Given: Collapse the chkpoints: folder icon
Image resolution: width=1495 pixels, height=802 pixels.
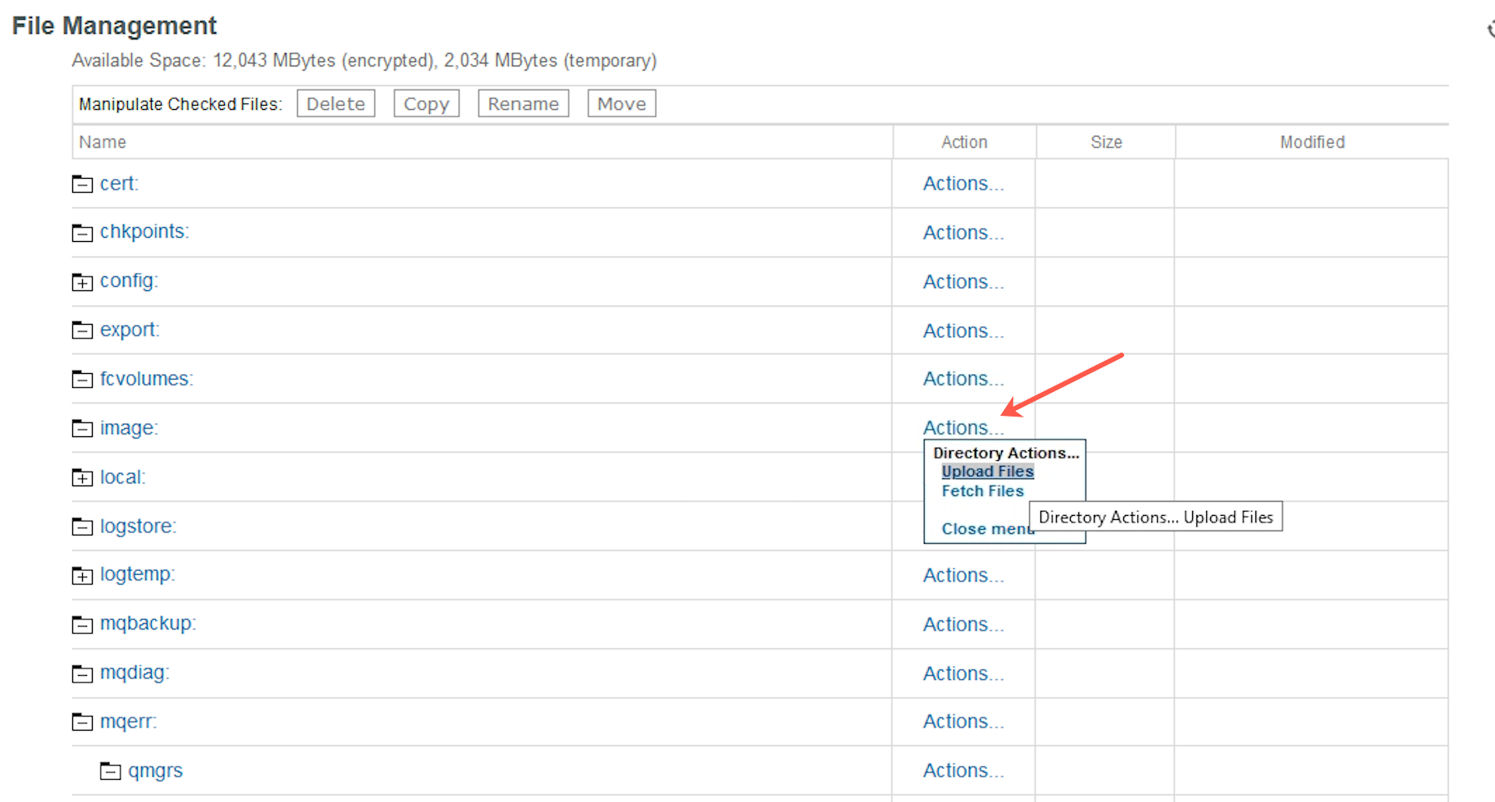Looking at the screenshot, I should 82,233.
